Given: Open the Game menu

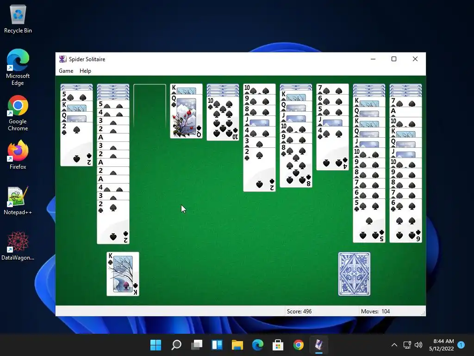Looking at the screenshot, I should point(66,71).
